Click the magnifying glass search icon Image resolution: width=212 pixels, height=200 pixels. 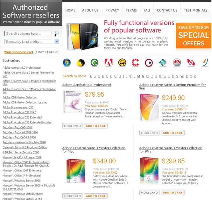(x=57, y=33)
